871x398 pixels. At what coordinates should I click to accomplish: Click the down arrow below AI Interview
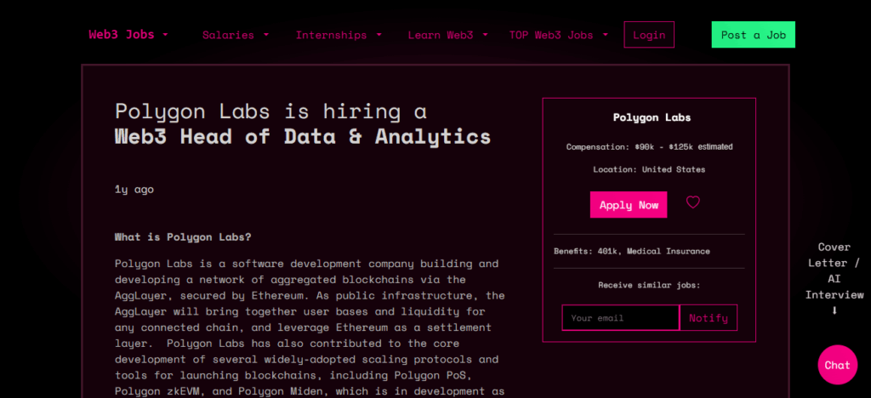coord(834,310)
